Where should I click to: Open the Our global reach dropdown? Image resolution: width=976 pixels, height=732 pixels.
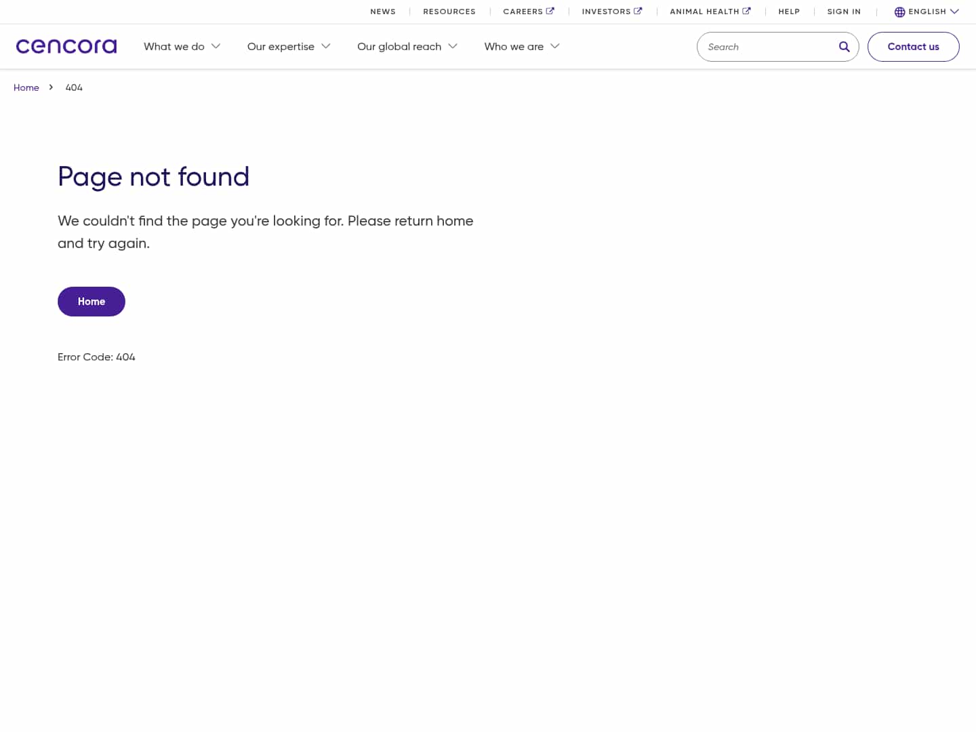[407, 46]
